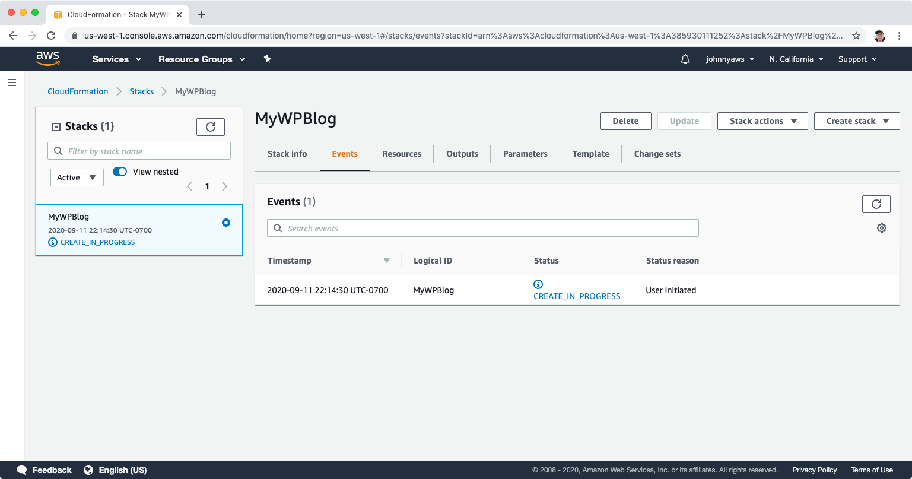Open the johnnyaws account menu
This screenshot has height=479, width=912.
(730, 59)
